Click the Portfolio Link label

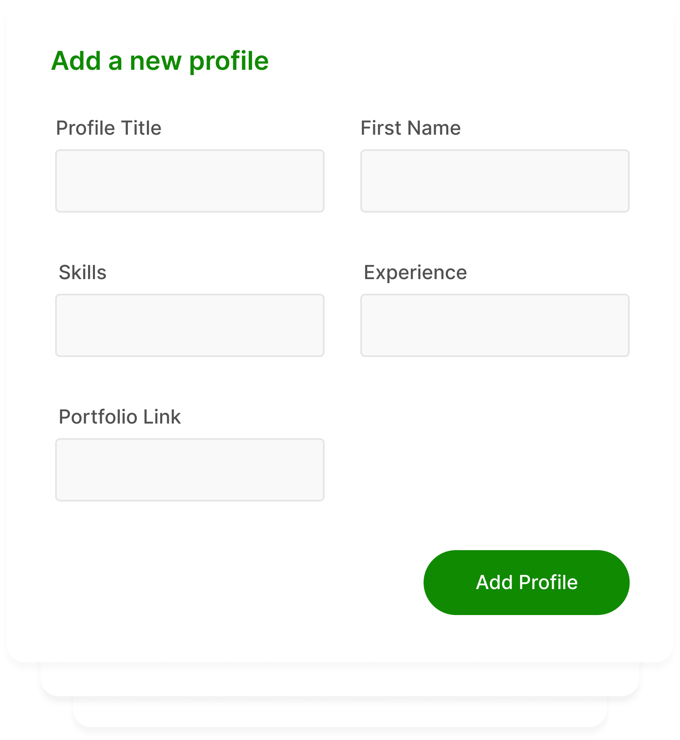(119, 417)
